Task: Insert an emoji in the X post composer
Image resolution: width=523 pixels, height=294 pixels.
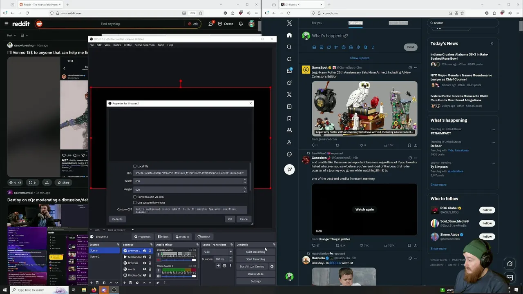Action: tap(343, 47)
